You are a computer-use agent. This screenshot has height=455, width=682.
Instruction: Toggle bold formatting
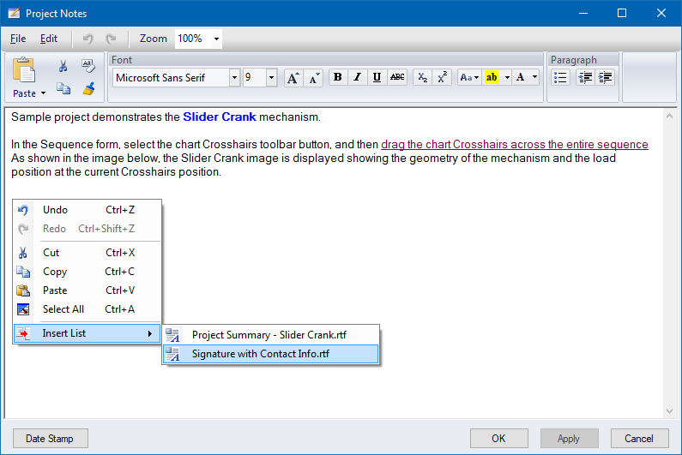[337, 77]
